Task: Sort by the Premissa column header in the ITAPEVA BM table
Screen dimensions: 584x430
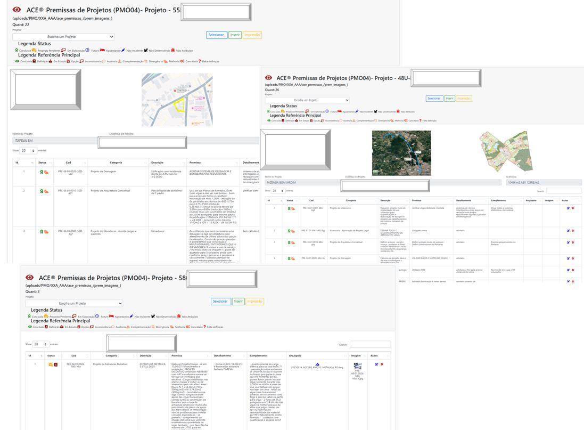Action: 195,163
